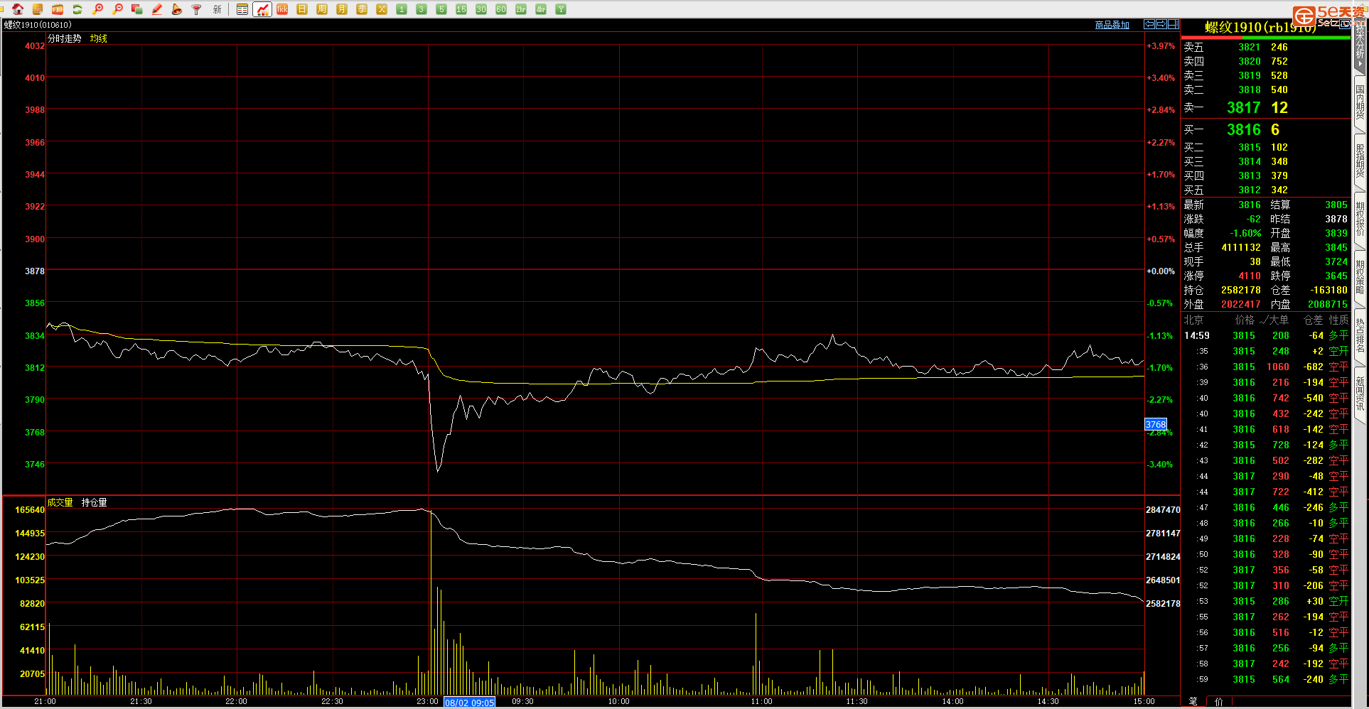The width and height of the screenshot is (1369, 709).
Task: Click the red-green overlapping windows icon
Action: [137, 9]
